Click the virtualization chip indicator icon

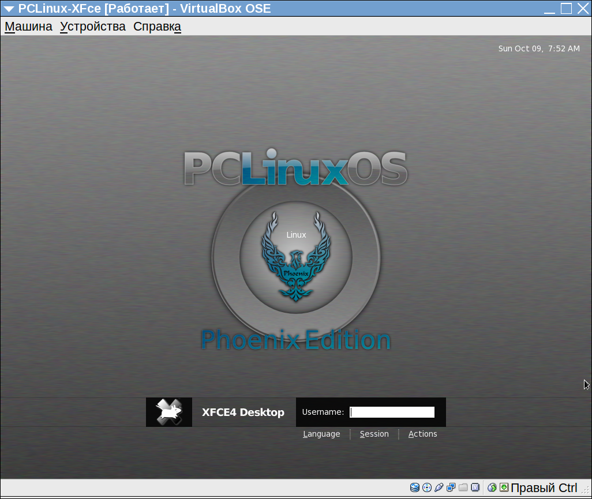coord(475,487)
